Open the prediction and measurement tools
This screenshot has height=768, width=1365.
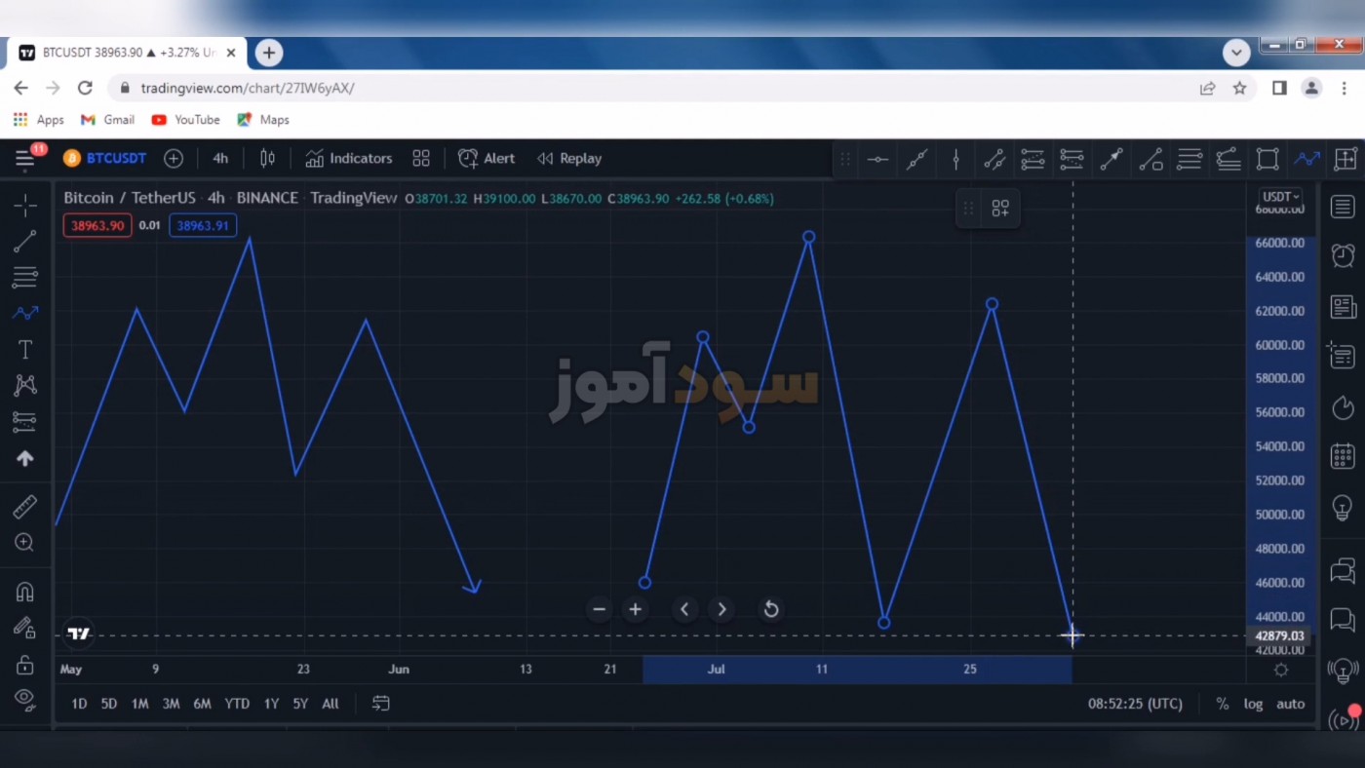point(25,422)
